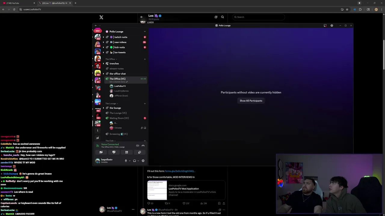Open Discord inbox icon in title bar
385x216 pixels.
pos(325,25)
